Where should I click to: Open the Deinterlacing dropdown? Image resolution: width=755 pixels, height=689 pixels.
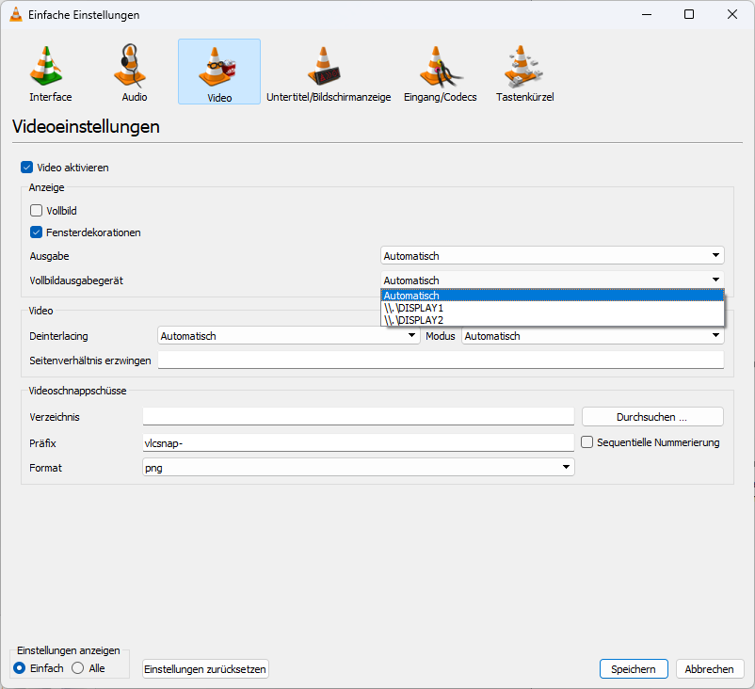tap(288, 336)
